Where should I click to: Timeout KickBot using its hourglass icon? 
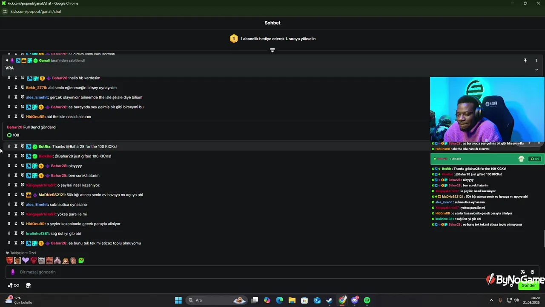16,156
